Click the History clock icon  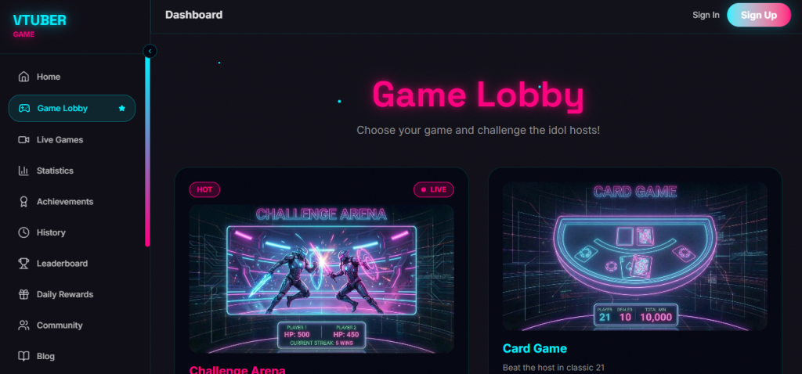[23, 232]
